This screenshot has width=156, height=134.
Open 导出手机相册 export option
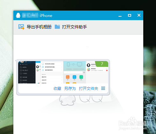pyautogui.click(x=39, y=27)
